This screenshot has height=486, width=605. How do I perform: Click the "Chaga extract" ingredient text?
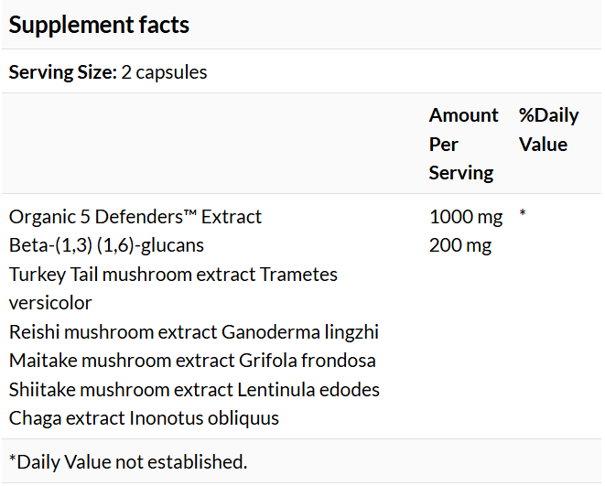point(67,418)
